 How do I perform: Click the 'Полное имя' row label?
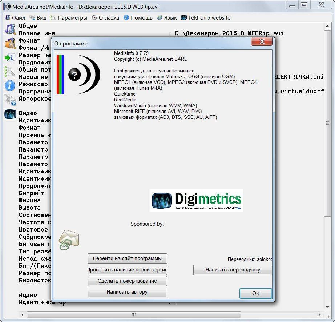[x=37, y=33]
